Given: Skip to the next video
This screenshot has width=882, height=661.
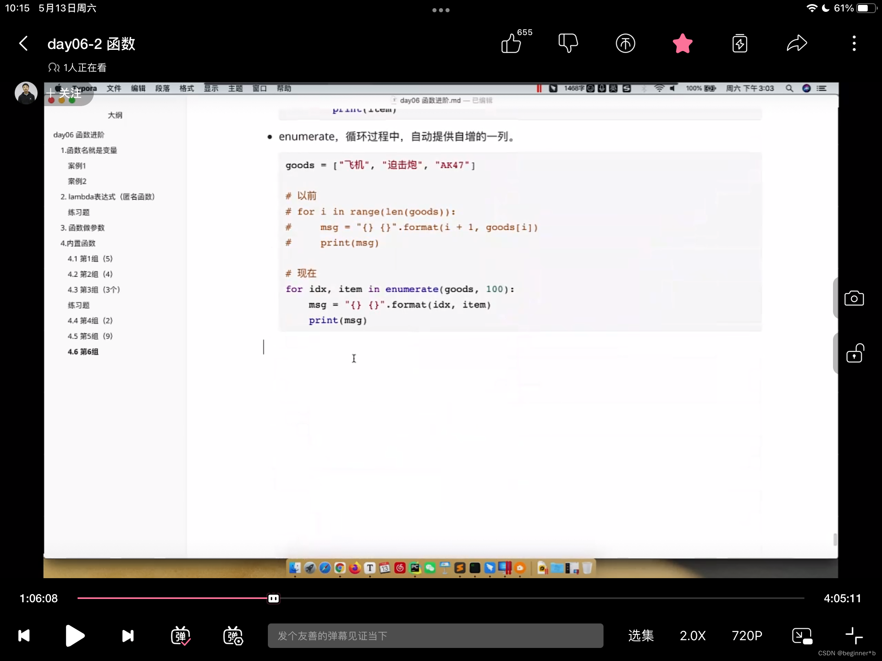Looking at the screenshot, I should [x=128, y=635].
